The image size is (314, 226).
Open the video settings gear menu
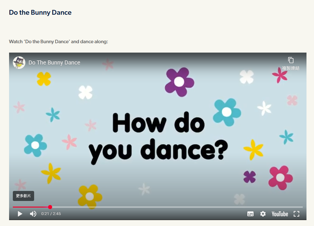[x=263, y=214]
